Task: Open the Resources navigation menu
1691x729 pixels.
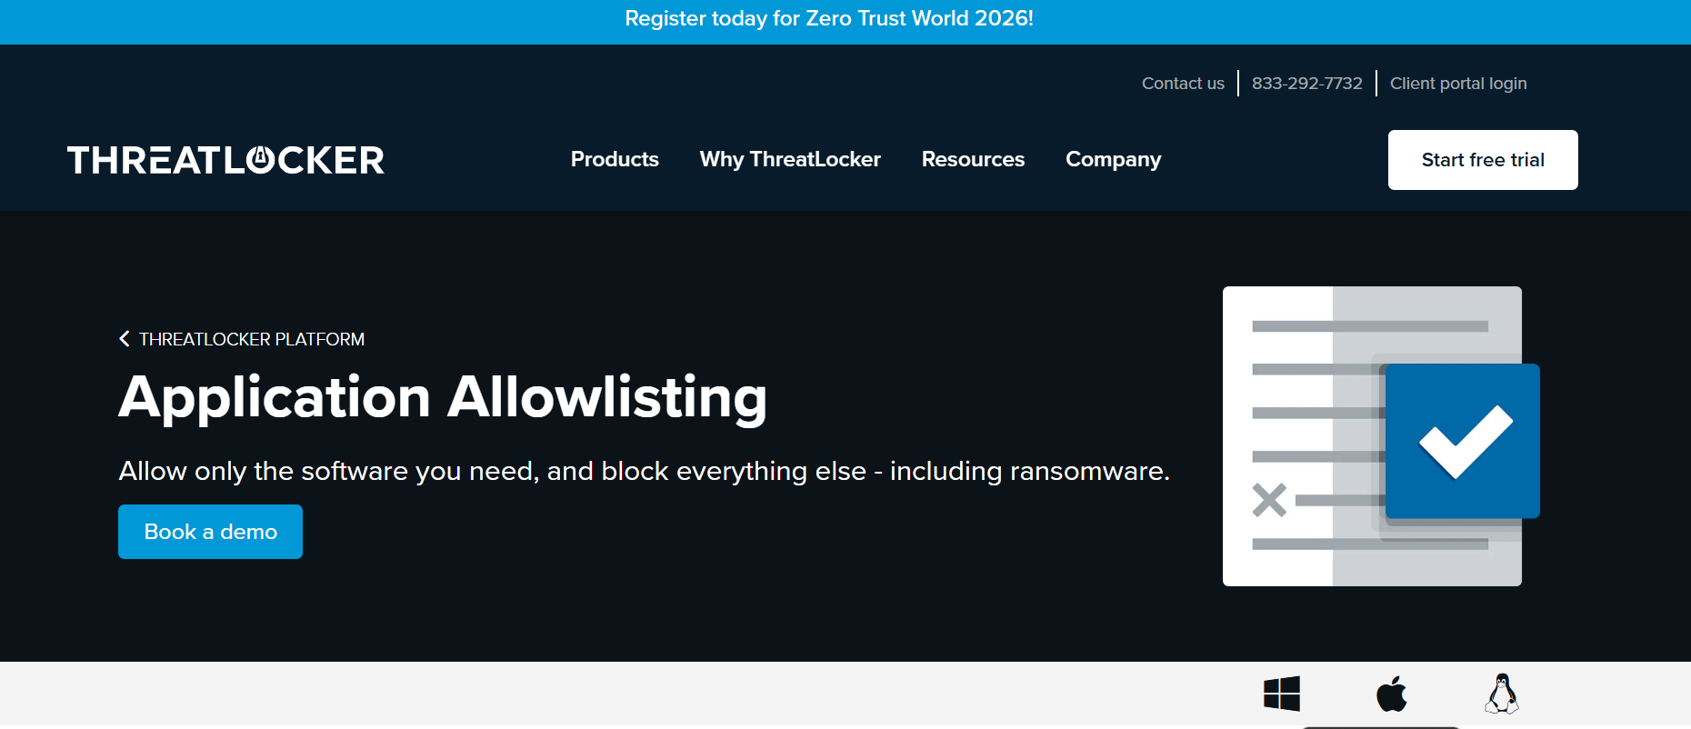Action: (x=973, y=160)
